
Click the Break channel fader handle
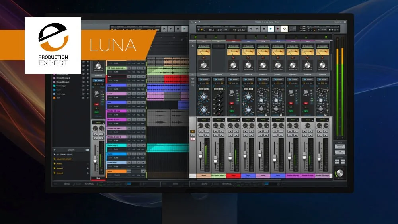click(x=201, y=155)
